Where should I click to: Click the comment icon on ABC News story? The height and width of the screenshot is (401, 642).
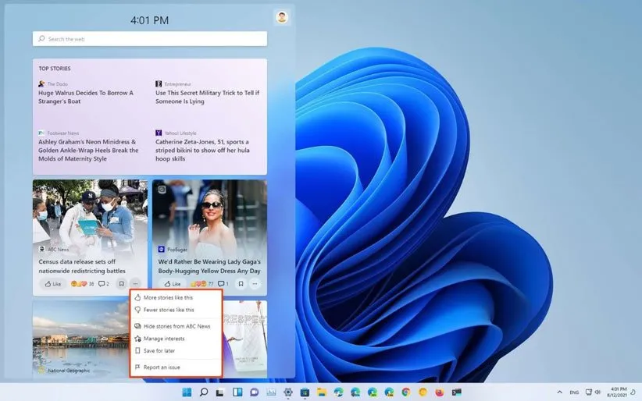102,284
